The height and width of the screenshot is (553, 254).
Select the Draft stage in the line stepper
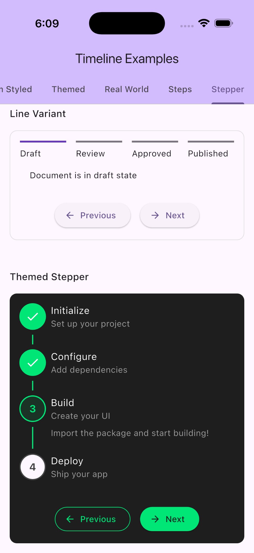30,153
